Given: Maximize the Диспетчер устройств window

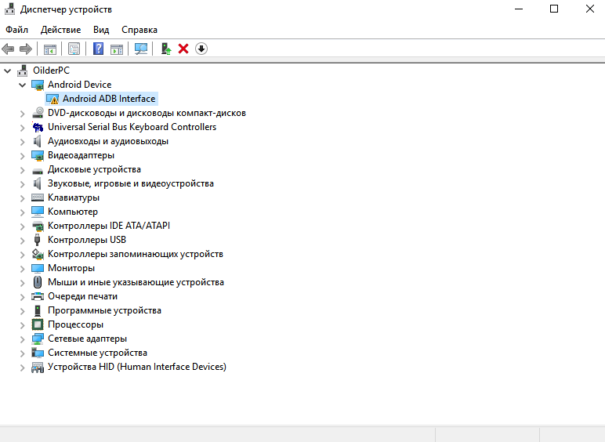Looking at the screenshot, I should click(x=554, y=9).
